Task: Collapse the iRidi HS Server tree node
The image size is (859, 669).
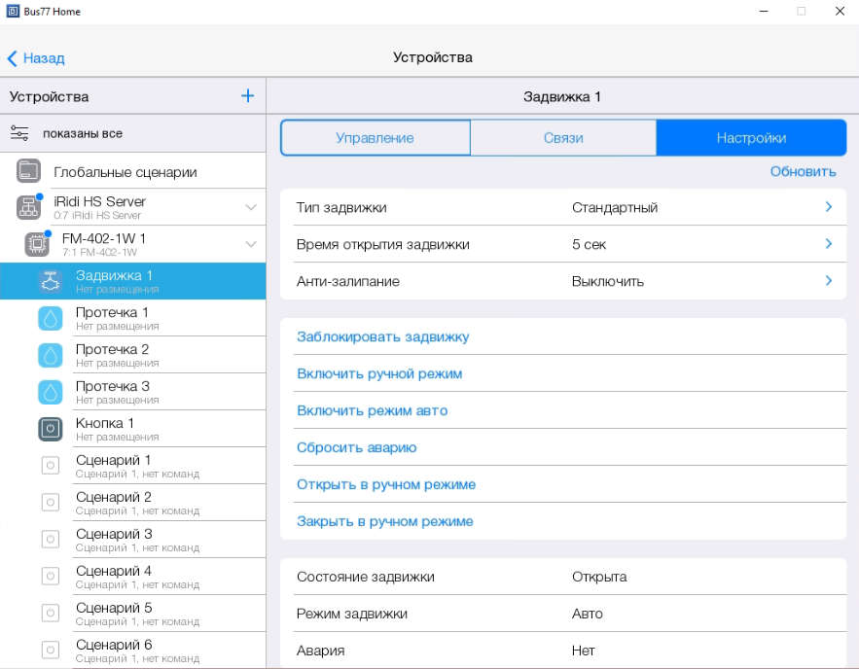Action: click(251, 207)
